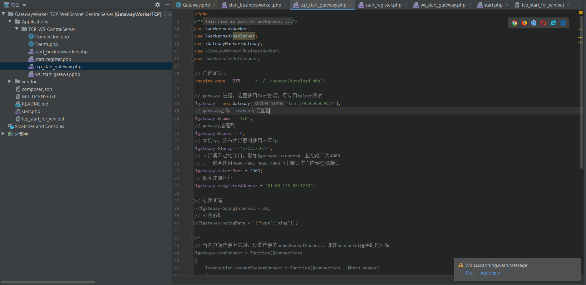Open file in Internet Explorer icon
Screen dimensions: 586x285
click(x=553, y=23)
